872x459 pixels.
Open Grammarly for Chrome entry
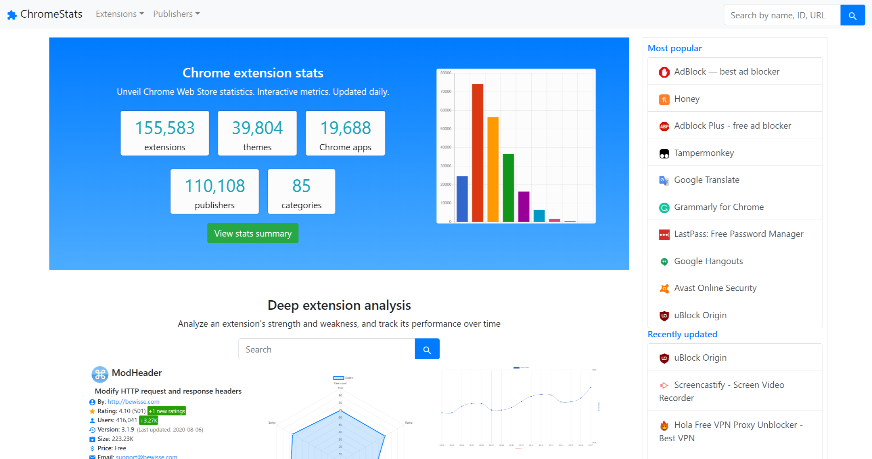click(x=735, y=207)
